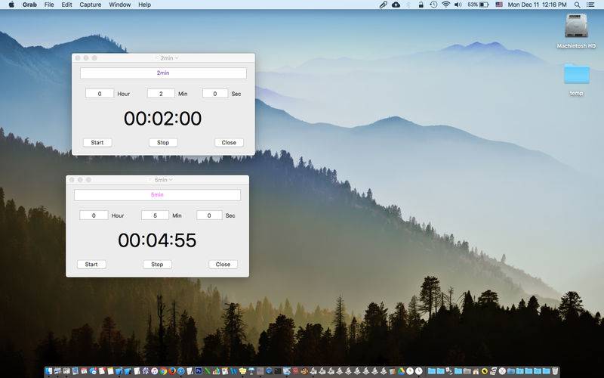Open the Edit menu
Image resolution: width=604 pixels, height=378 pixels.
[x=66, y=5]
